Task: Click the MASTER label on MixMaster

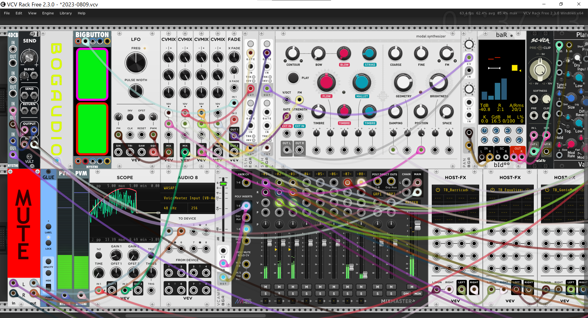Action: tap(412, 202)
